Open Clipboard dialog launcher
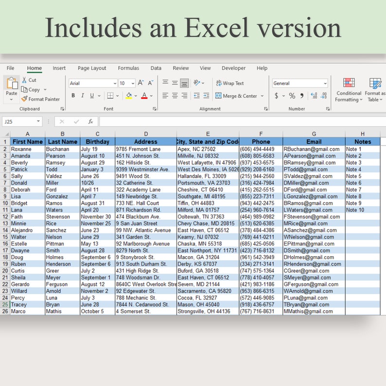Screen dimensions: 386x386 click(x=62, y=109)
